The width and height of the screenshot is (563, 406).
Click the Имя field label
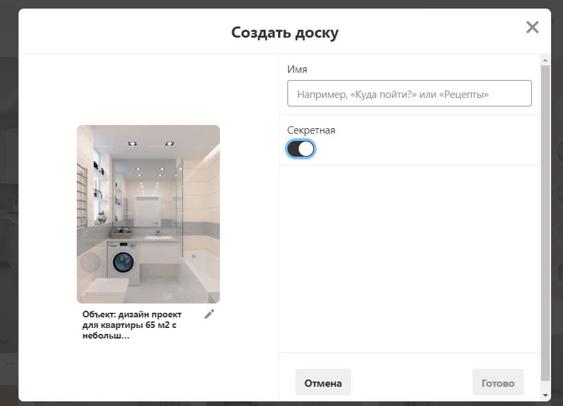[297, 69]
